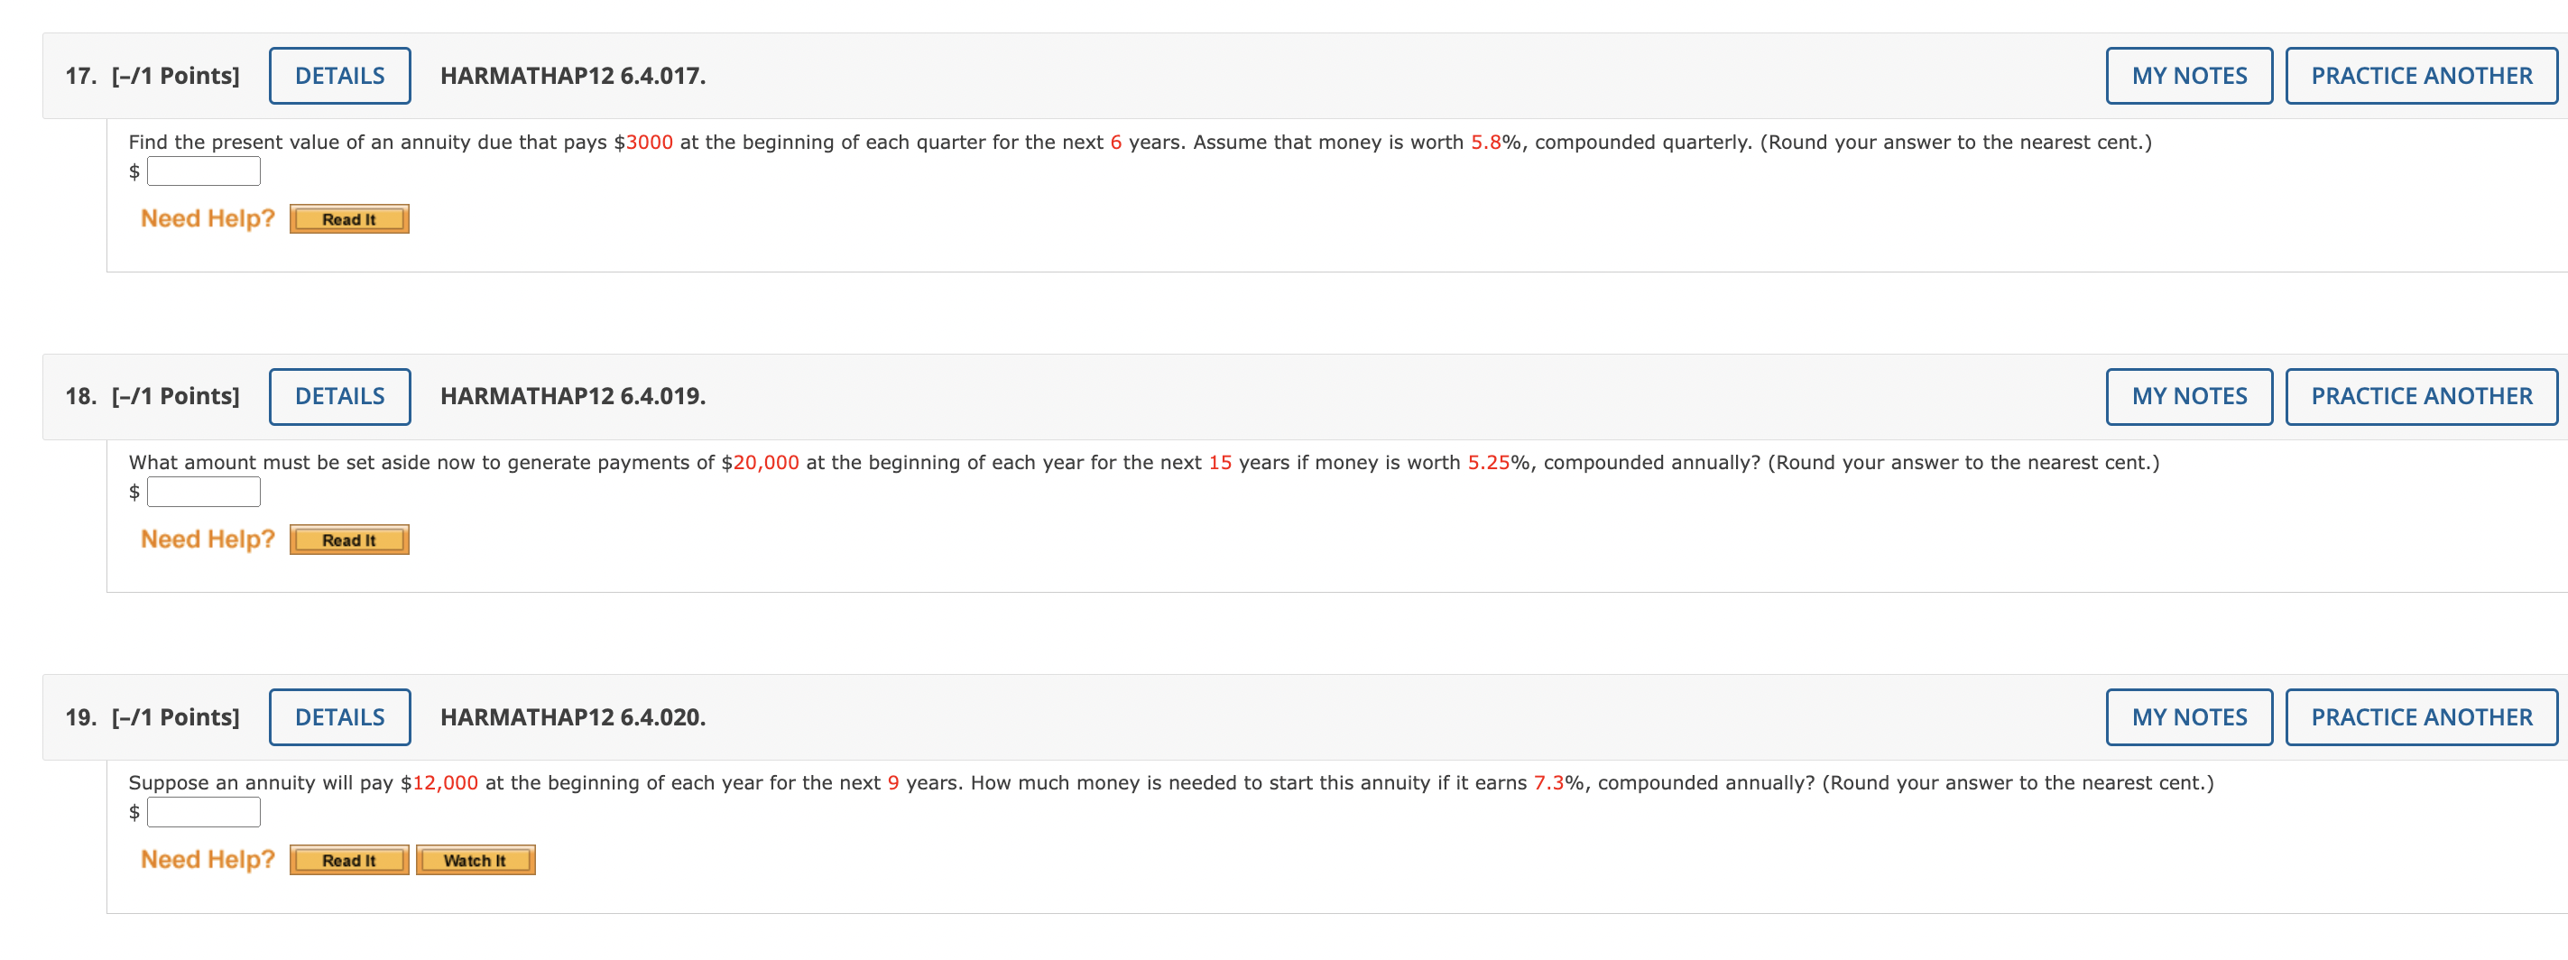Click PRACTICE ANOTHER for question 19

(2422, 716)
